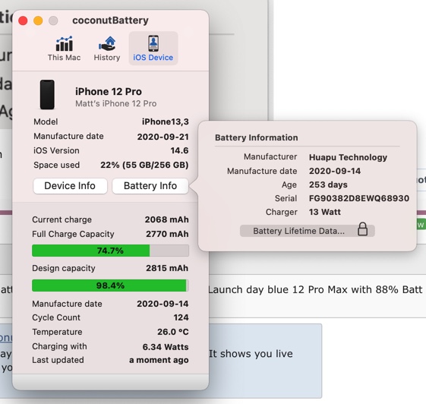Screen dimensions: 426x404
Task: Click Battery Information popover heading
Action: 257,137
